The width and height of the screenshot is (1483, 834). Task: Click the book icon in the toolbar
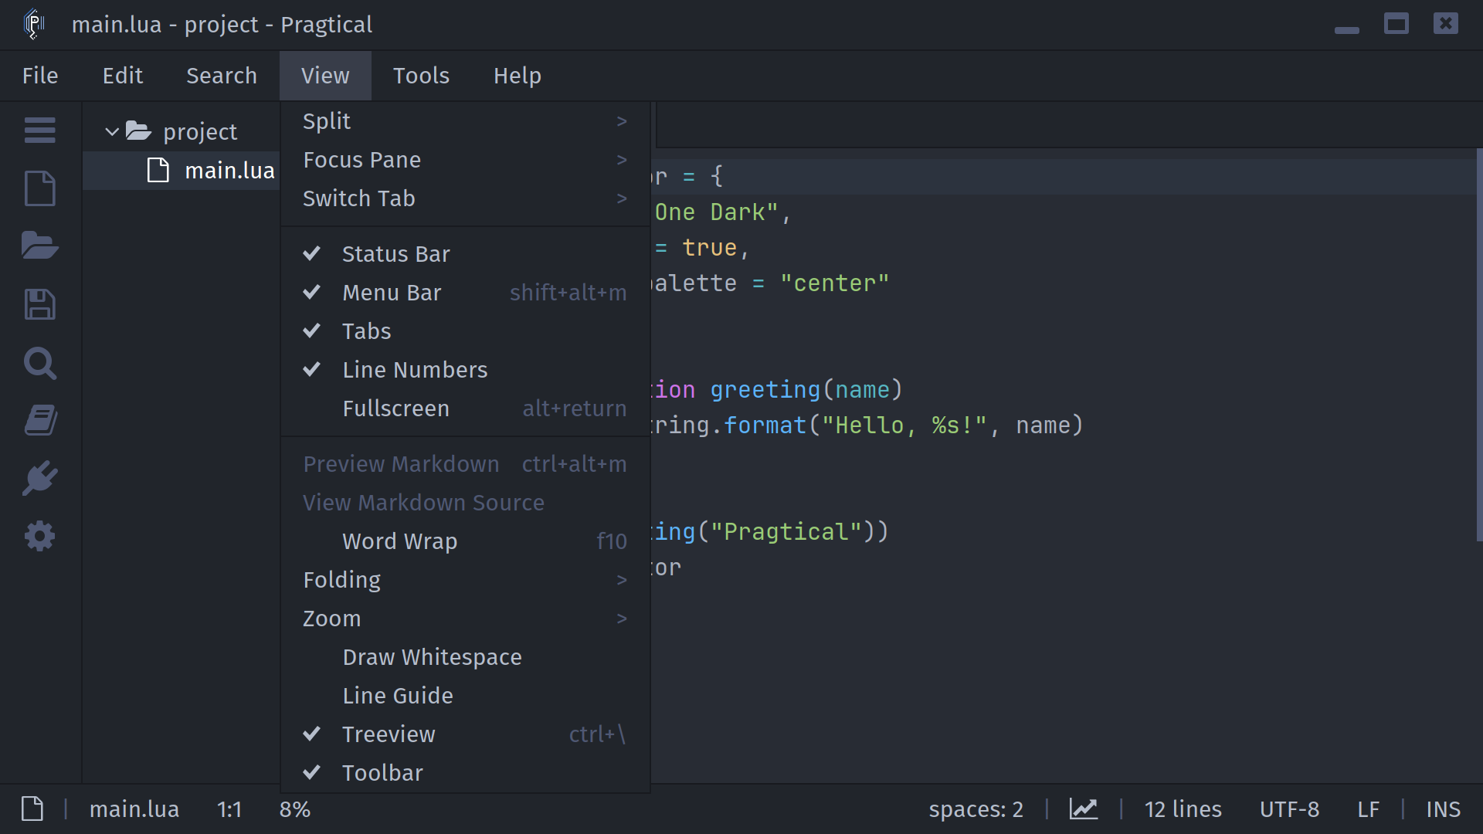(x=39, y=421)
